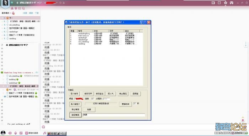Focus the 速度 speed field
249x136 pixels.
click(x=92, y=99)
